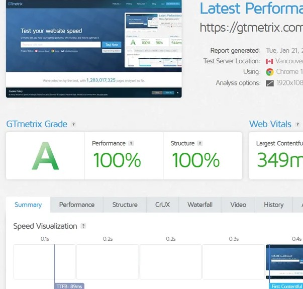
Task: Click the 0.4s loaded-page filmstrip frame
Action: click(x=284, y=262)
